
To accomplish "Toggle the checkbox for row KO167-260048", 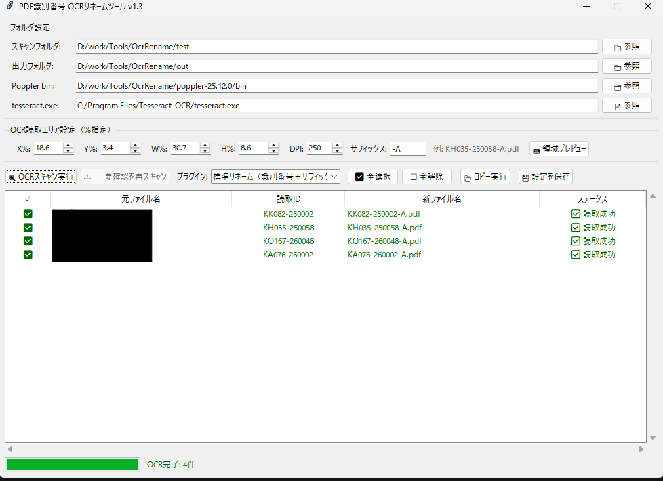I will point(28,241).
